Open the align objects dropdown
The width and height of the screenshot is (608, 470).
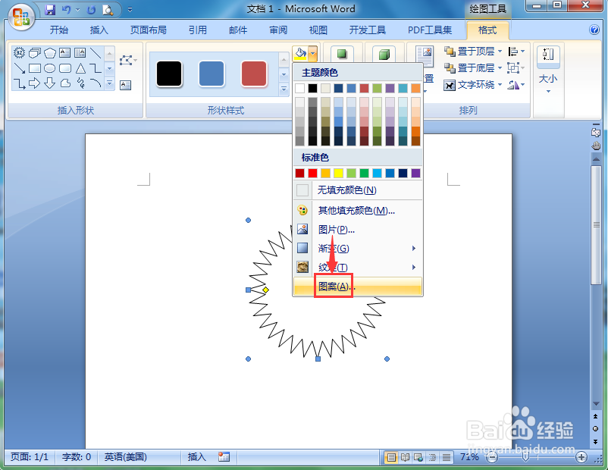pyautogui.click(x=516, y=52)
